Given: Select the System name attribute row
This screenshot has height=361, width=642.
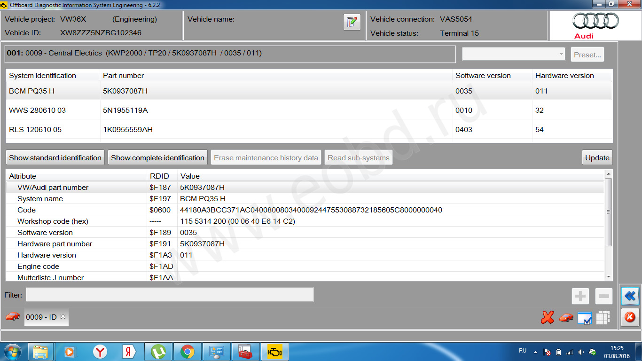Looking at the screenshot, I should (x=305, y=198).
